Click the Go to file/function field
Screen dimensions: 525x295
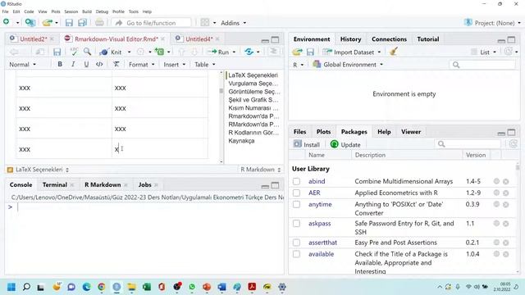pyautogui.click(x=151, y=23)
